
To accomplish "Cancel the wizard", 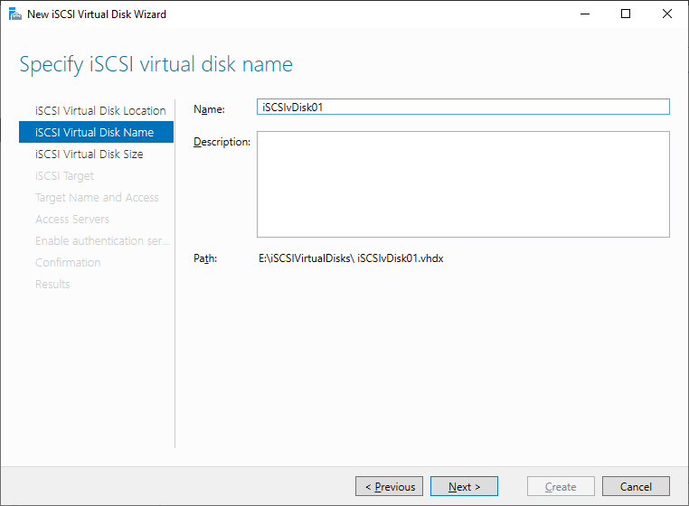I will click(636, 486).
